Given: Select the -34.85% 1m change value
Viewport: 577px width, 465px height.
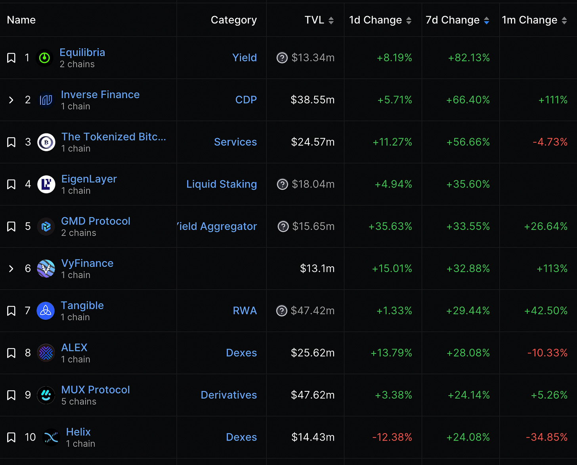Looking at the screenshot, I should [x=547, y=437].
